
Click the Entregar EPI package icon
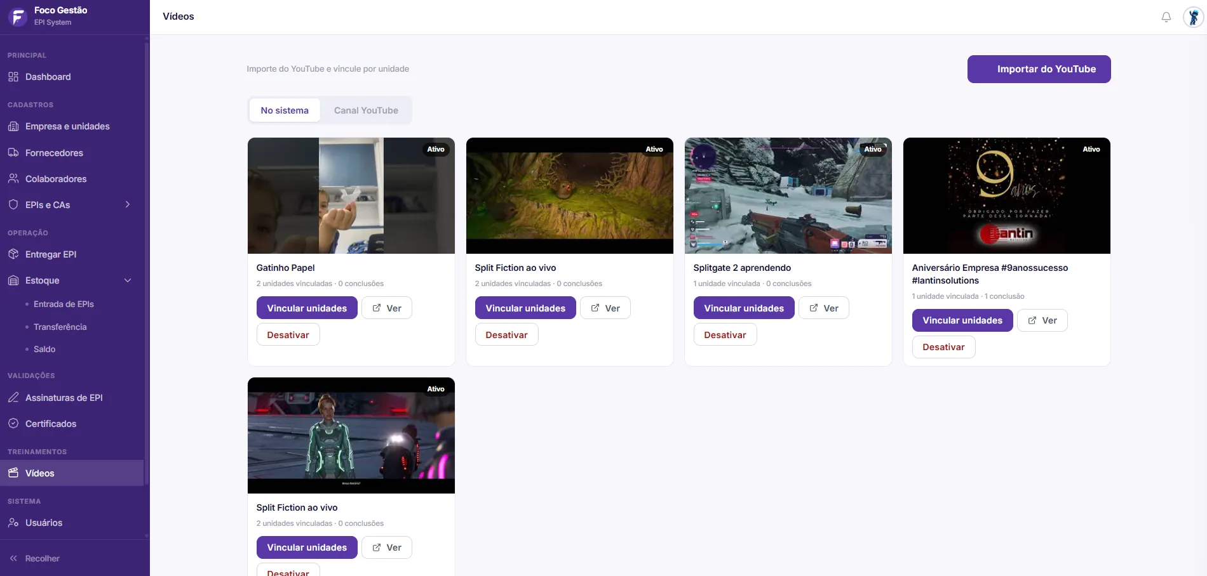coord(13,254)
